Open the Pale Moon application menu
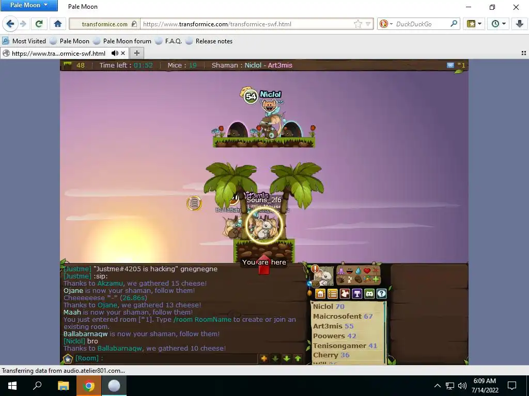 (29, 5)
